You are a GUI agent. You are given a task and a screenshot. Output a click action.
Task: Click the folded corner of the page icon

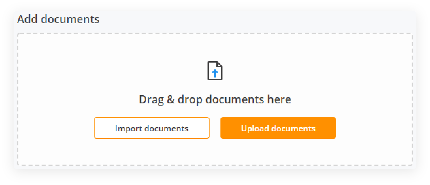[x=219, y=65]
